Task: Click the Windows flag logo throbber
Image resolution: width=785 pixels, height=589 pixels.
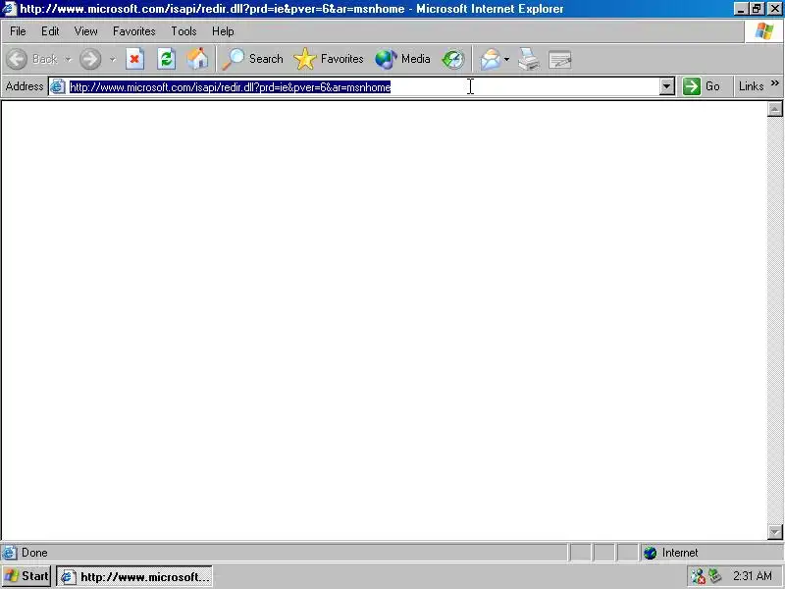Action: [x=764, y=31]
